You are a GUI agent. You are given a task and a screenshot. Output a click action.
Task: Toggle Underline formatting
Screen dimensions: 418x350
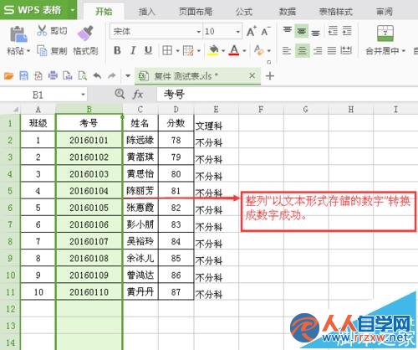click(x=148, y=50)
